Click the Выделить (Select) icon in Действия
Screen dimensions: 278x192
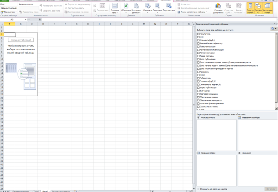[x=157, y=6]
